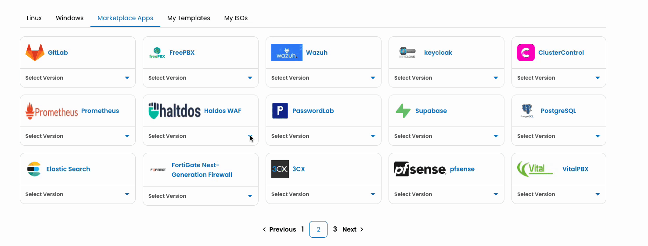Click the FreePBX app name

pyautogui.click(x=182, y=53)
